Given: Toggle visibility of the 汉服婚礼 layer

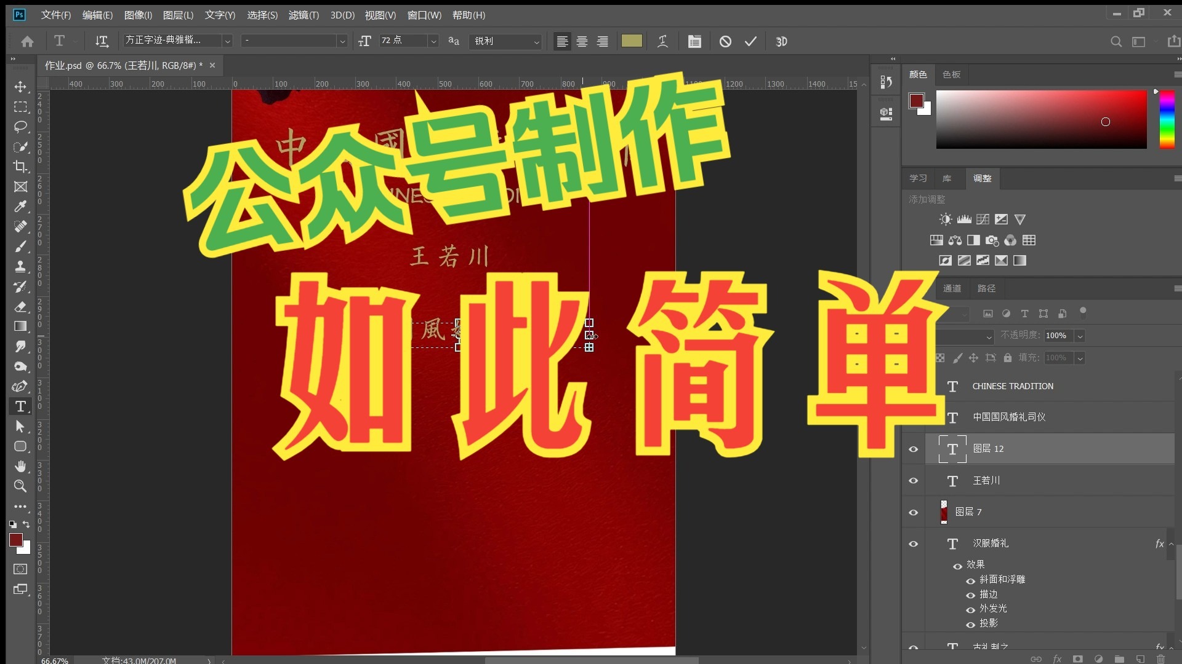Looking at the screenshot, I should pyautogui.click(x=914, y=543).
